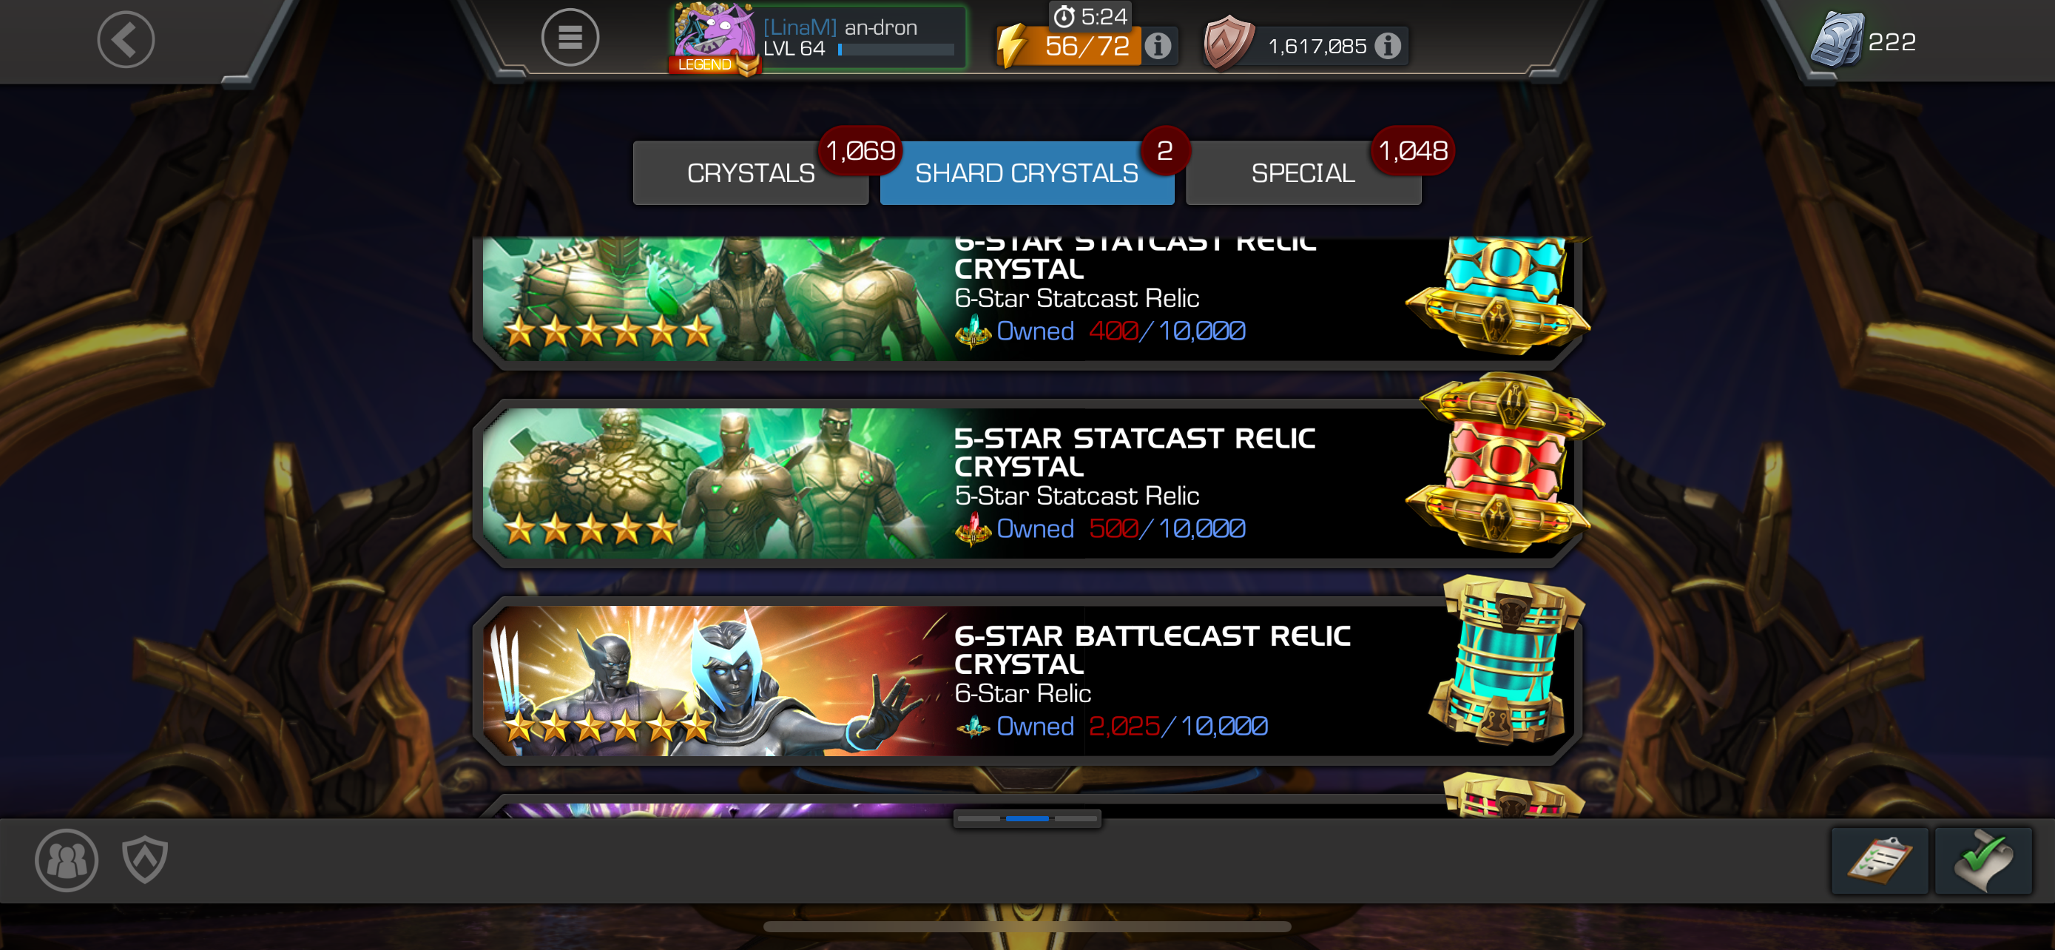Viewport: 2055px width, 950px height.
Task: Go back using the arrow icon
Action: tap(125, 39)
